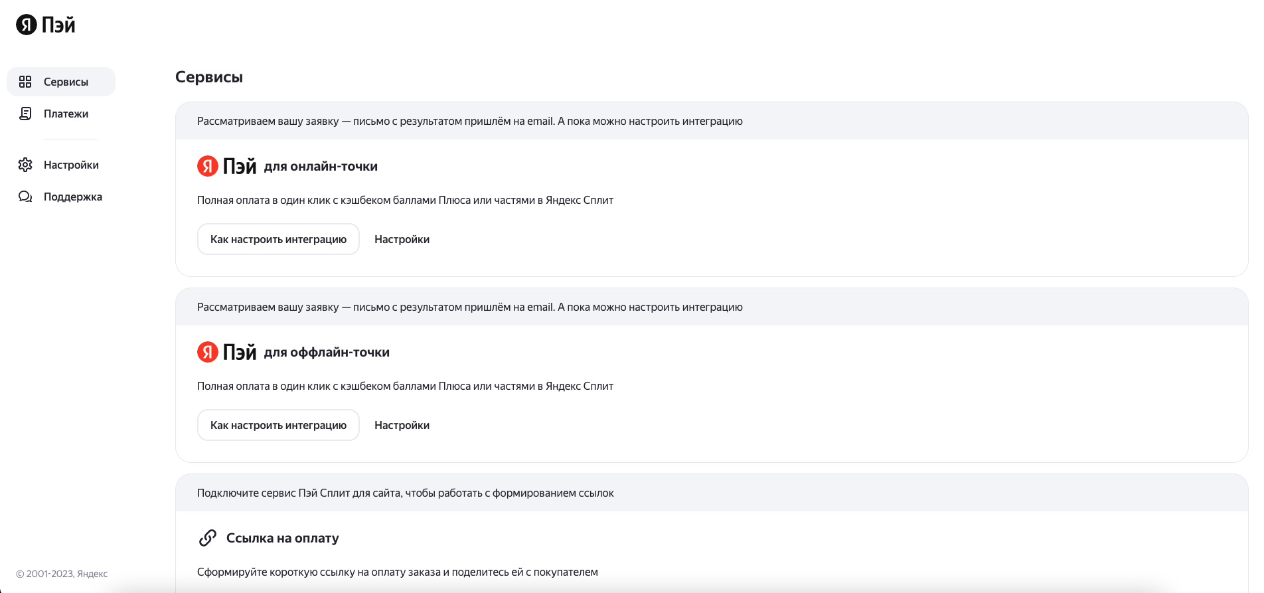Click the Settings gear icon in sidebar
The image size is (1264, 593).
tap(25, 165)
